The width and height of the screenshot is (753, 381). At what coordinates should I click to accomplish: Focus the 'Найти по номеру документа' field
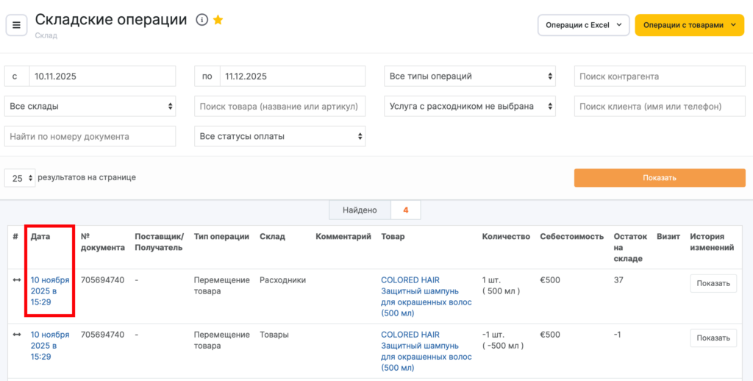(90, 136)
